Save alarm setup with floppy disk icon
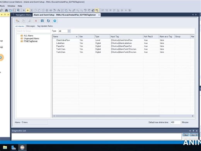This screenshot has height=151, width=201. 42,21
